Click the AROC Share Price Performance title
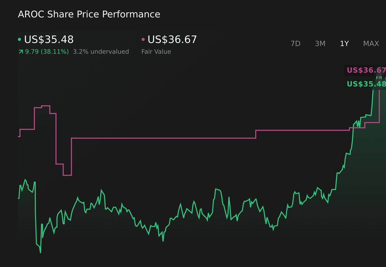 89,14
